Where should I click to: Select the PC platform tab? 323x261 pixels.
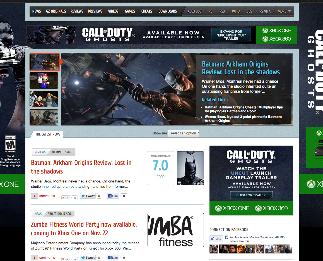pyautogui.click(x=210, y=11)
